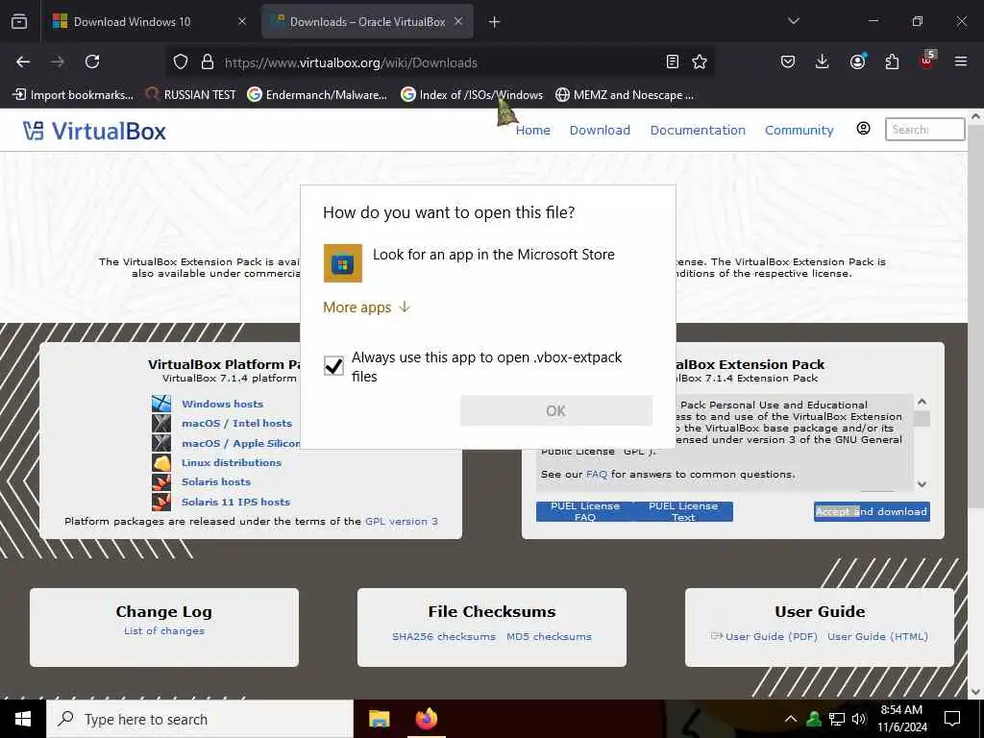The image size is (984, 738).
Task: Click the VirtualBox logo
Action: (94, 131)
